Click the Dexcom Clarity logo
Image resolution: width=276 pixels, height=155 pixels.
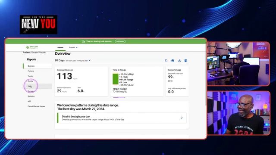pos(32,47)
